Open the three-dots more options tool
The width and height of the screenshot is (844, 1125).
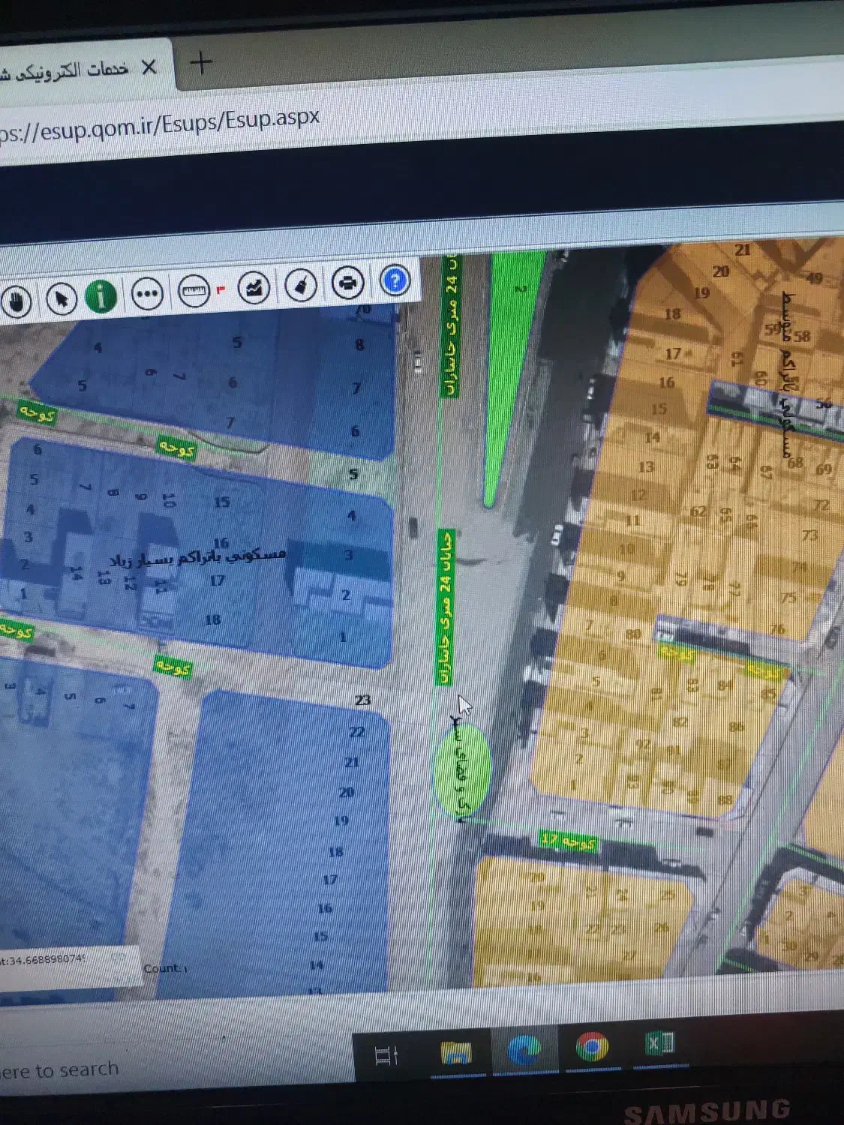tap(147, 293)
